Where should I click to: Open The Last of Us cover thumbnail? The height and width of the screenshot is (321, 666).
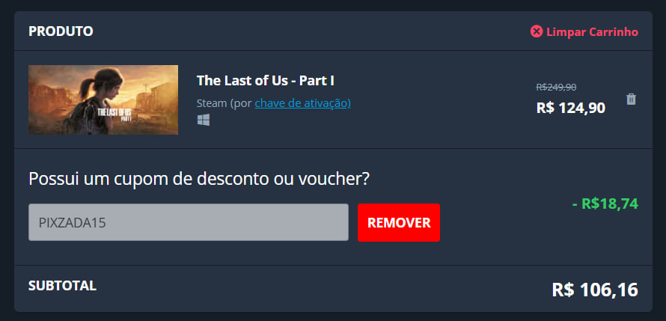[x=103, y=100]
